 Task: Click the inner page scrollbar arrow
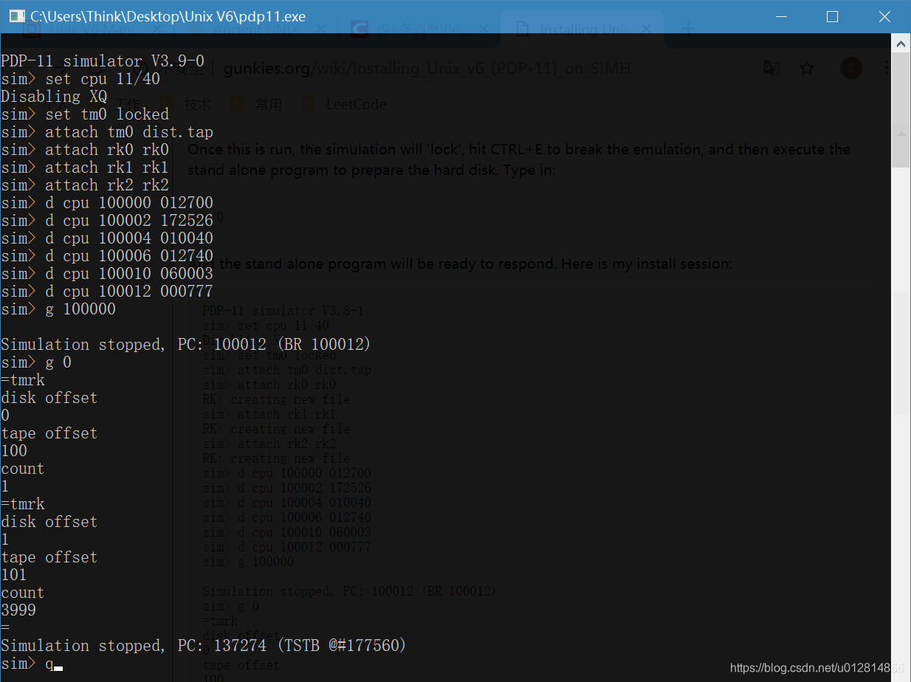902,134
